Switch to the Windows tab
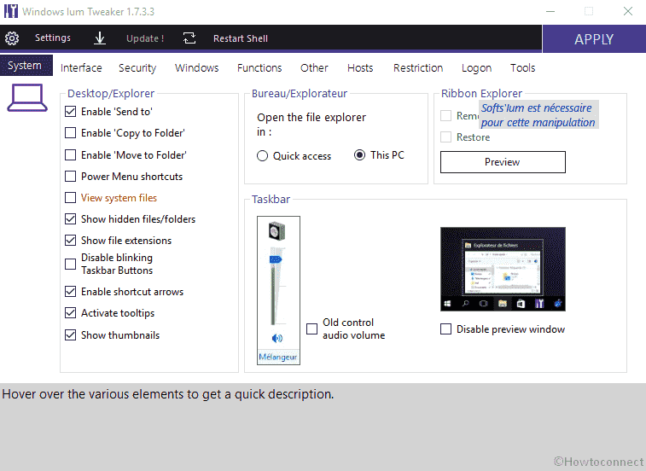Viewport: 646px width, 471px height. pos(196,68)
